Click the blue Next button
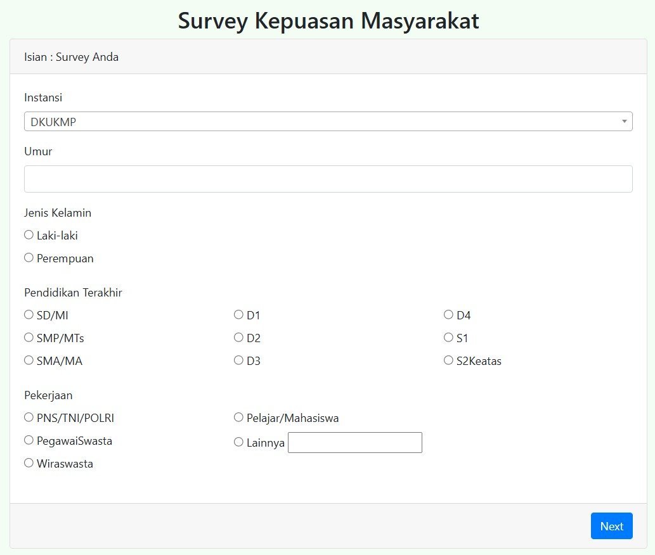The image size is (655, 555). [611, 526]
